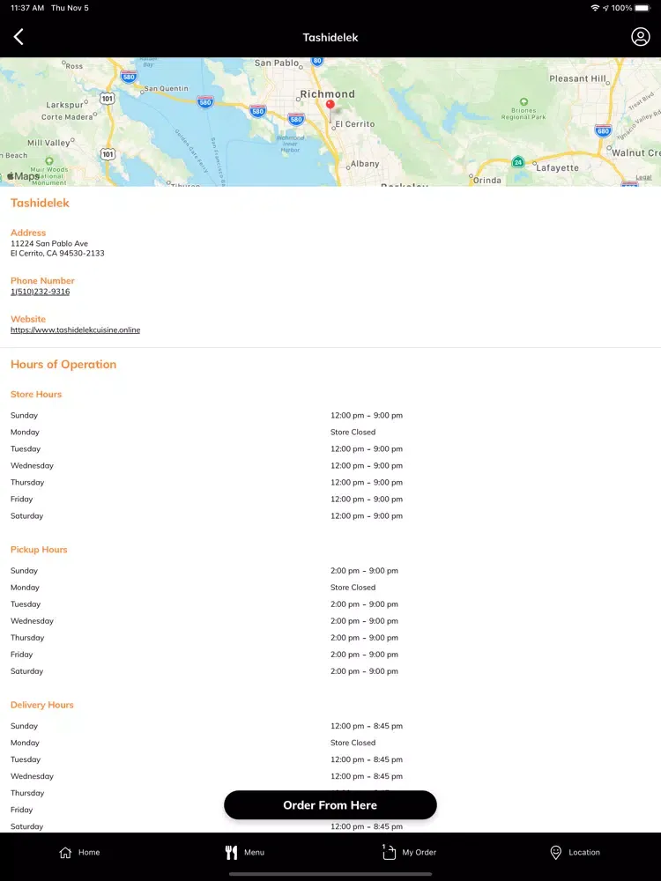The image size is (661, 881).
Task: Open the My Order tab
Action: coord(409,852)
